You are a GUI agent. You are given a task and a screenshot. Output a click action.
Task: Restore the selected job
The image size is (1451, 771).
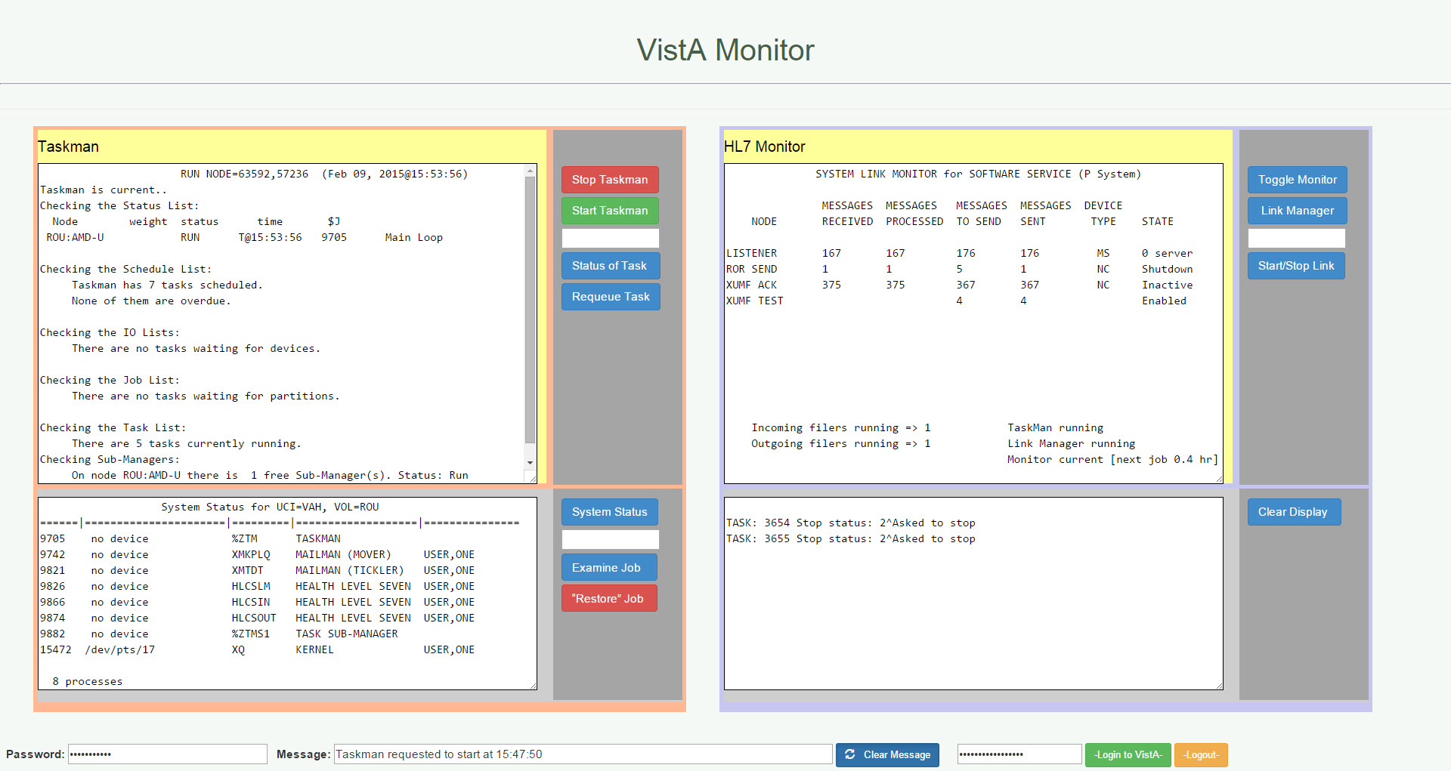608,597
